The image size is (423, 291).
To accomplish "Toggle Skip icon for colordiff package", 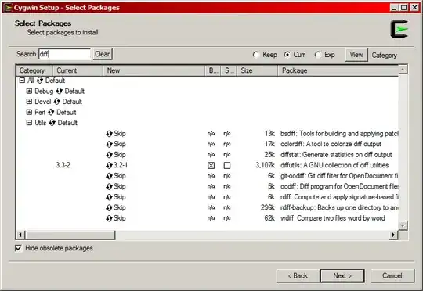I will 109,144.
